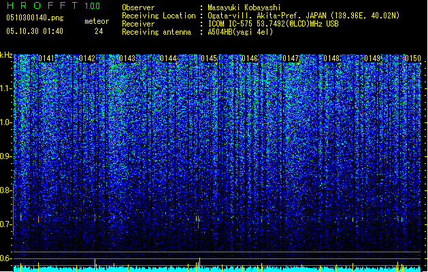Image resolution: width=428 pixels, height=272 pixels.
Task: Click the Observer name Masayuki Kobayashi
Action: point(244,7)
